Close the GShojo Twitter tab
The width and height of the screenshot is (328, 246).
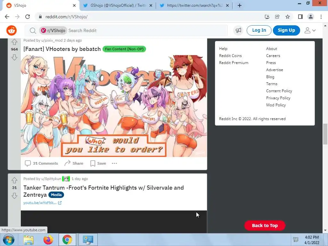[x=151, y=5]
